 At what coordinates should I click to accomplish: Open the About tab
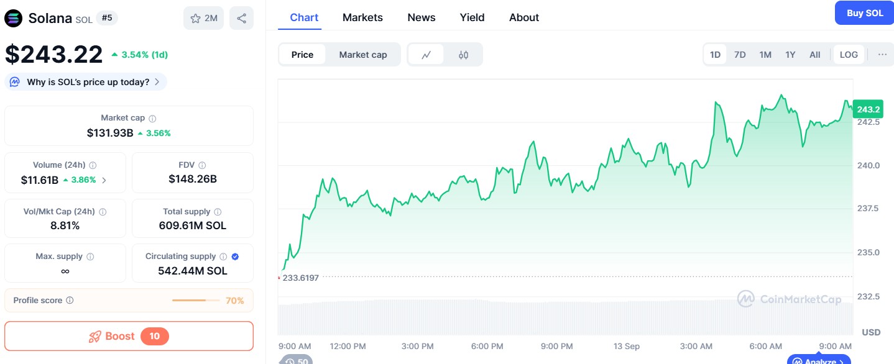(x=524, y=17)
